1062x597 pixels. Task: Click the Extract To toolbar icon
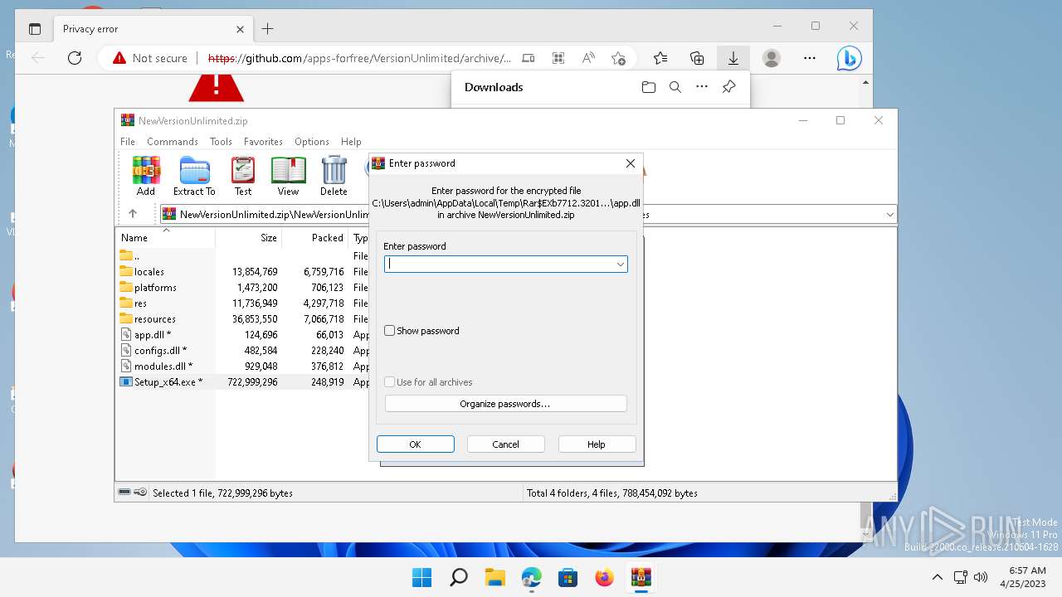click(194, 177)
